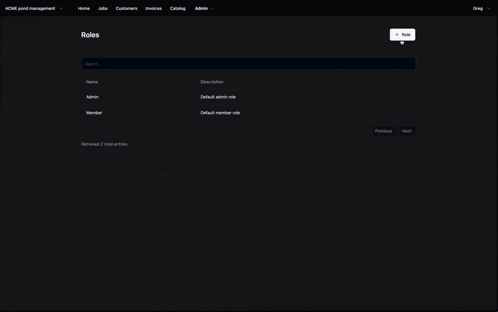Viewport: 498px width, 312px height.
Task: Click the 'Default admin role' description
Action: 218,97
